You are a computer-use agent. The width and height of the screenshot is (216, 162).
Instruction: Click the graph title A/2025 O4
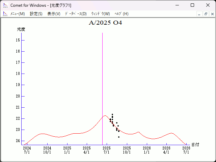point(105,23)
